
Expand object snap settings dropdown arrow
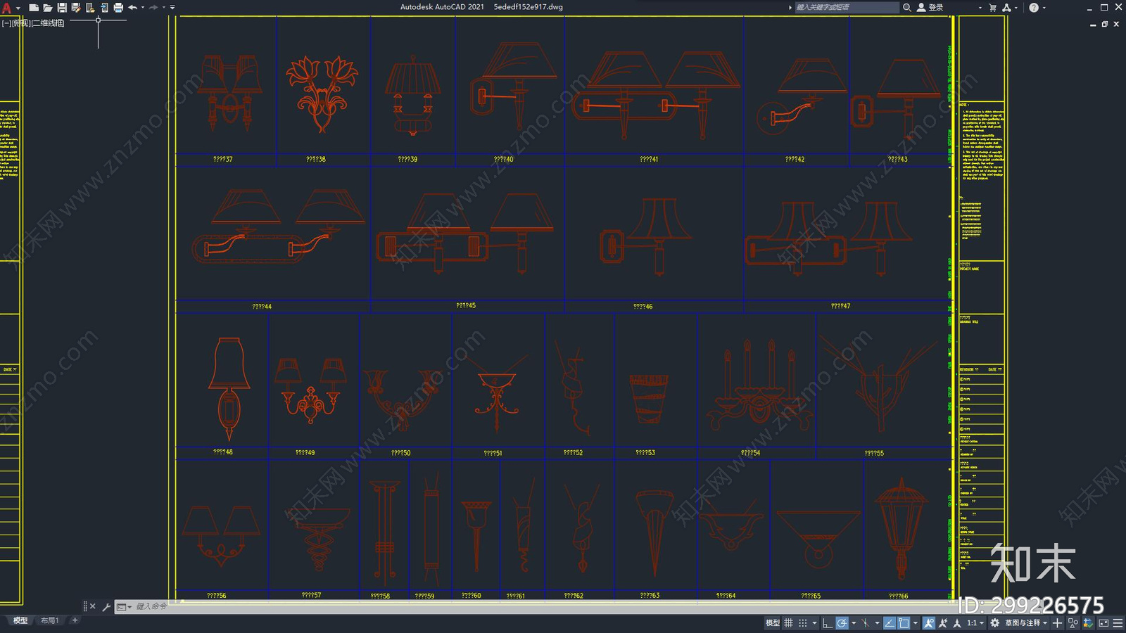916,622
